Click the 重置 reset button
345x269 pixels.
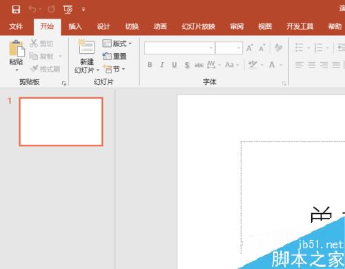click(115, 56)
